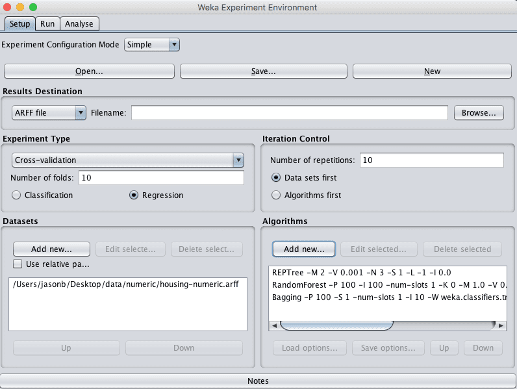This screenshot has width=517, height=389.
Task: Click the algorithms horizontal scrollbar thumb
Action: (336, 326)
